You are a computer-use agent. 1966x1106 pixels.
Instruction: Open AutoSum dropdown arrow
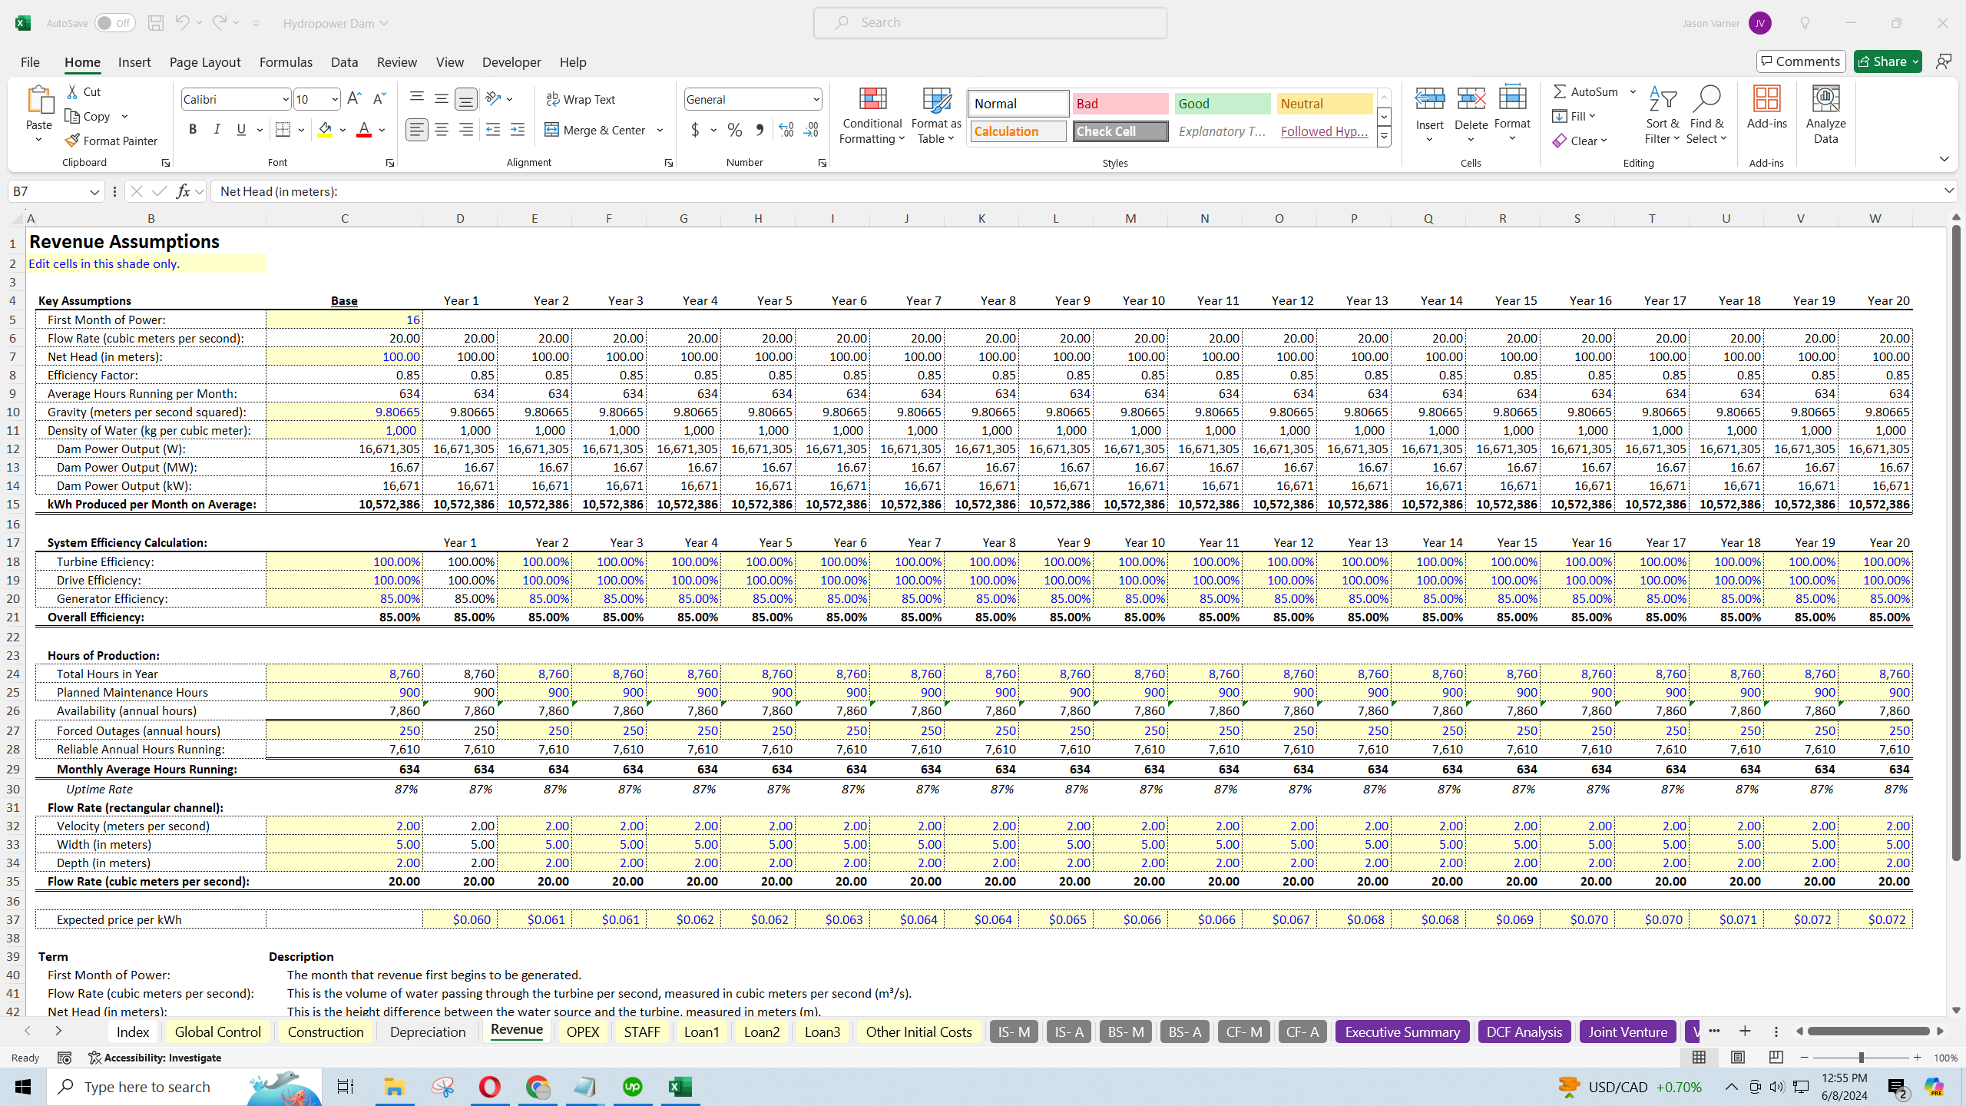[x=1633, y=91]
